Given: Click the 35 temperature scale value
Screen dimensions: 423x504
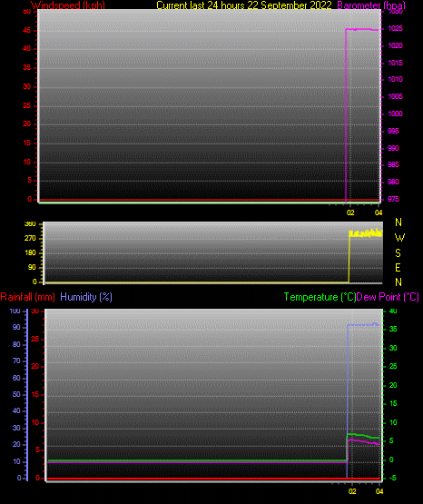Looking at the screenshot, I should (x=393, y=329).
